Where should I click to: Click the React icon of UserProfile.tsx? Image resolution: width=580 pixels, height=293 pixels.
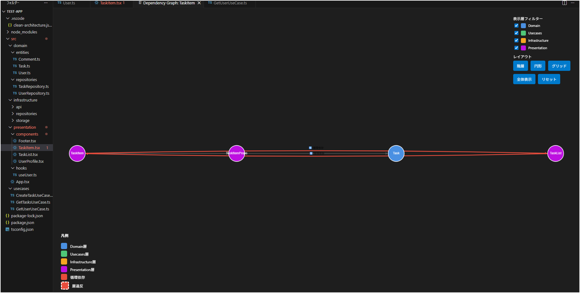(15, 161)
